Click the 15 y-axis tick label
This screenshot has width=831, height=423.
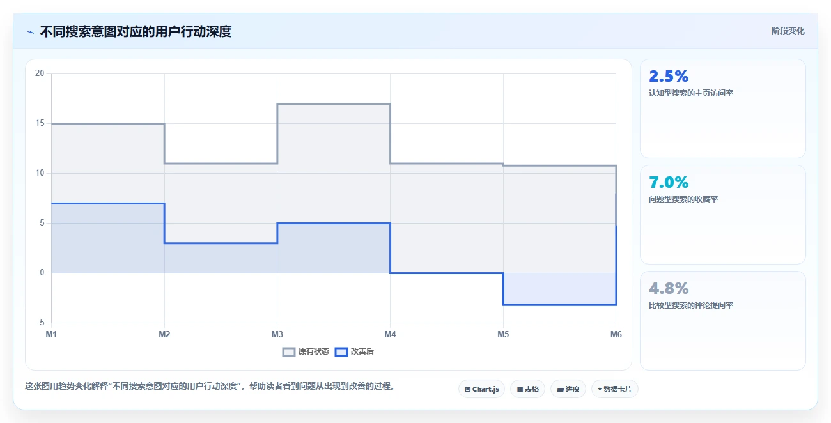click(40, 123)
